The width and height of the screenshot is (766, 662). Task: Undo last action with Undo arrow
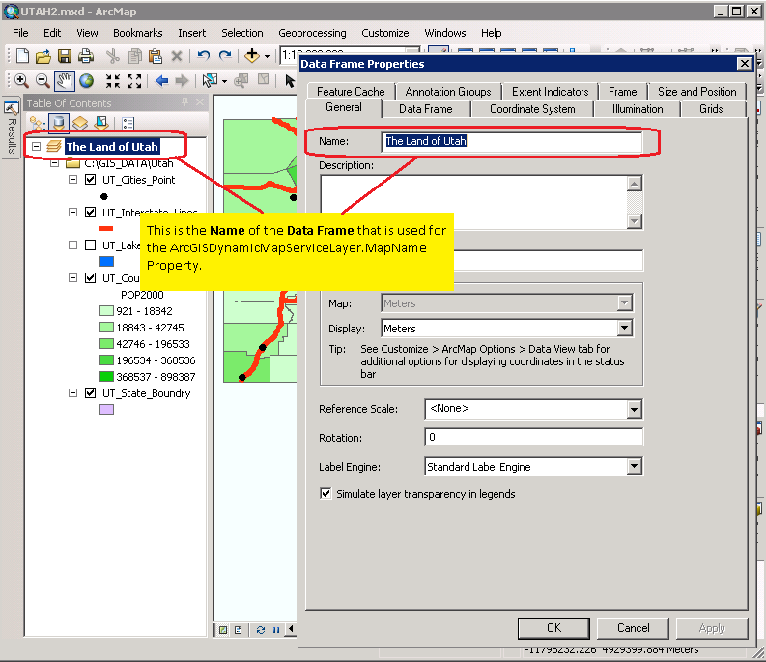[203, 56]
